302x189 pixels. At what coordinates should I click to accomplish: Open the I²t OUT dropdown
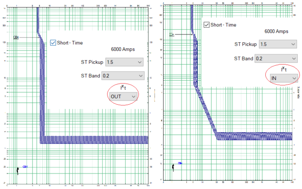pyautogui.click(x=123, y=96)
